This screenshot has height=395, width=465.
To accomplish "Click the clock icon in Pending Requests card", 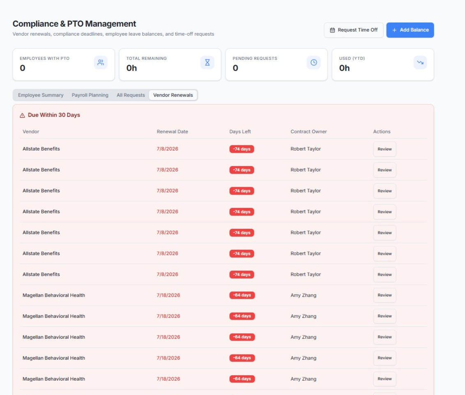I will tap(313, 62).
